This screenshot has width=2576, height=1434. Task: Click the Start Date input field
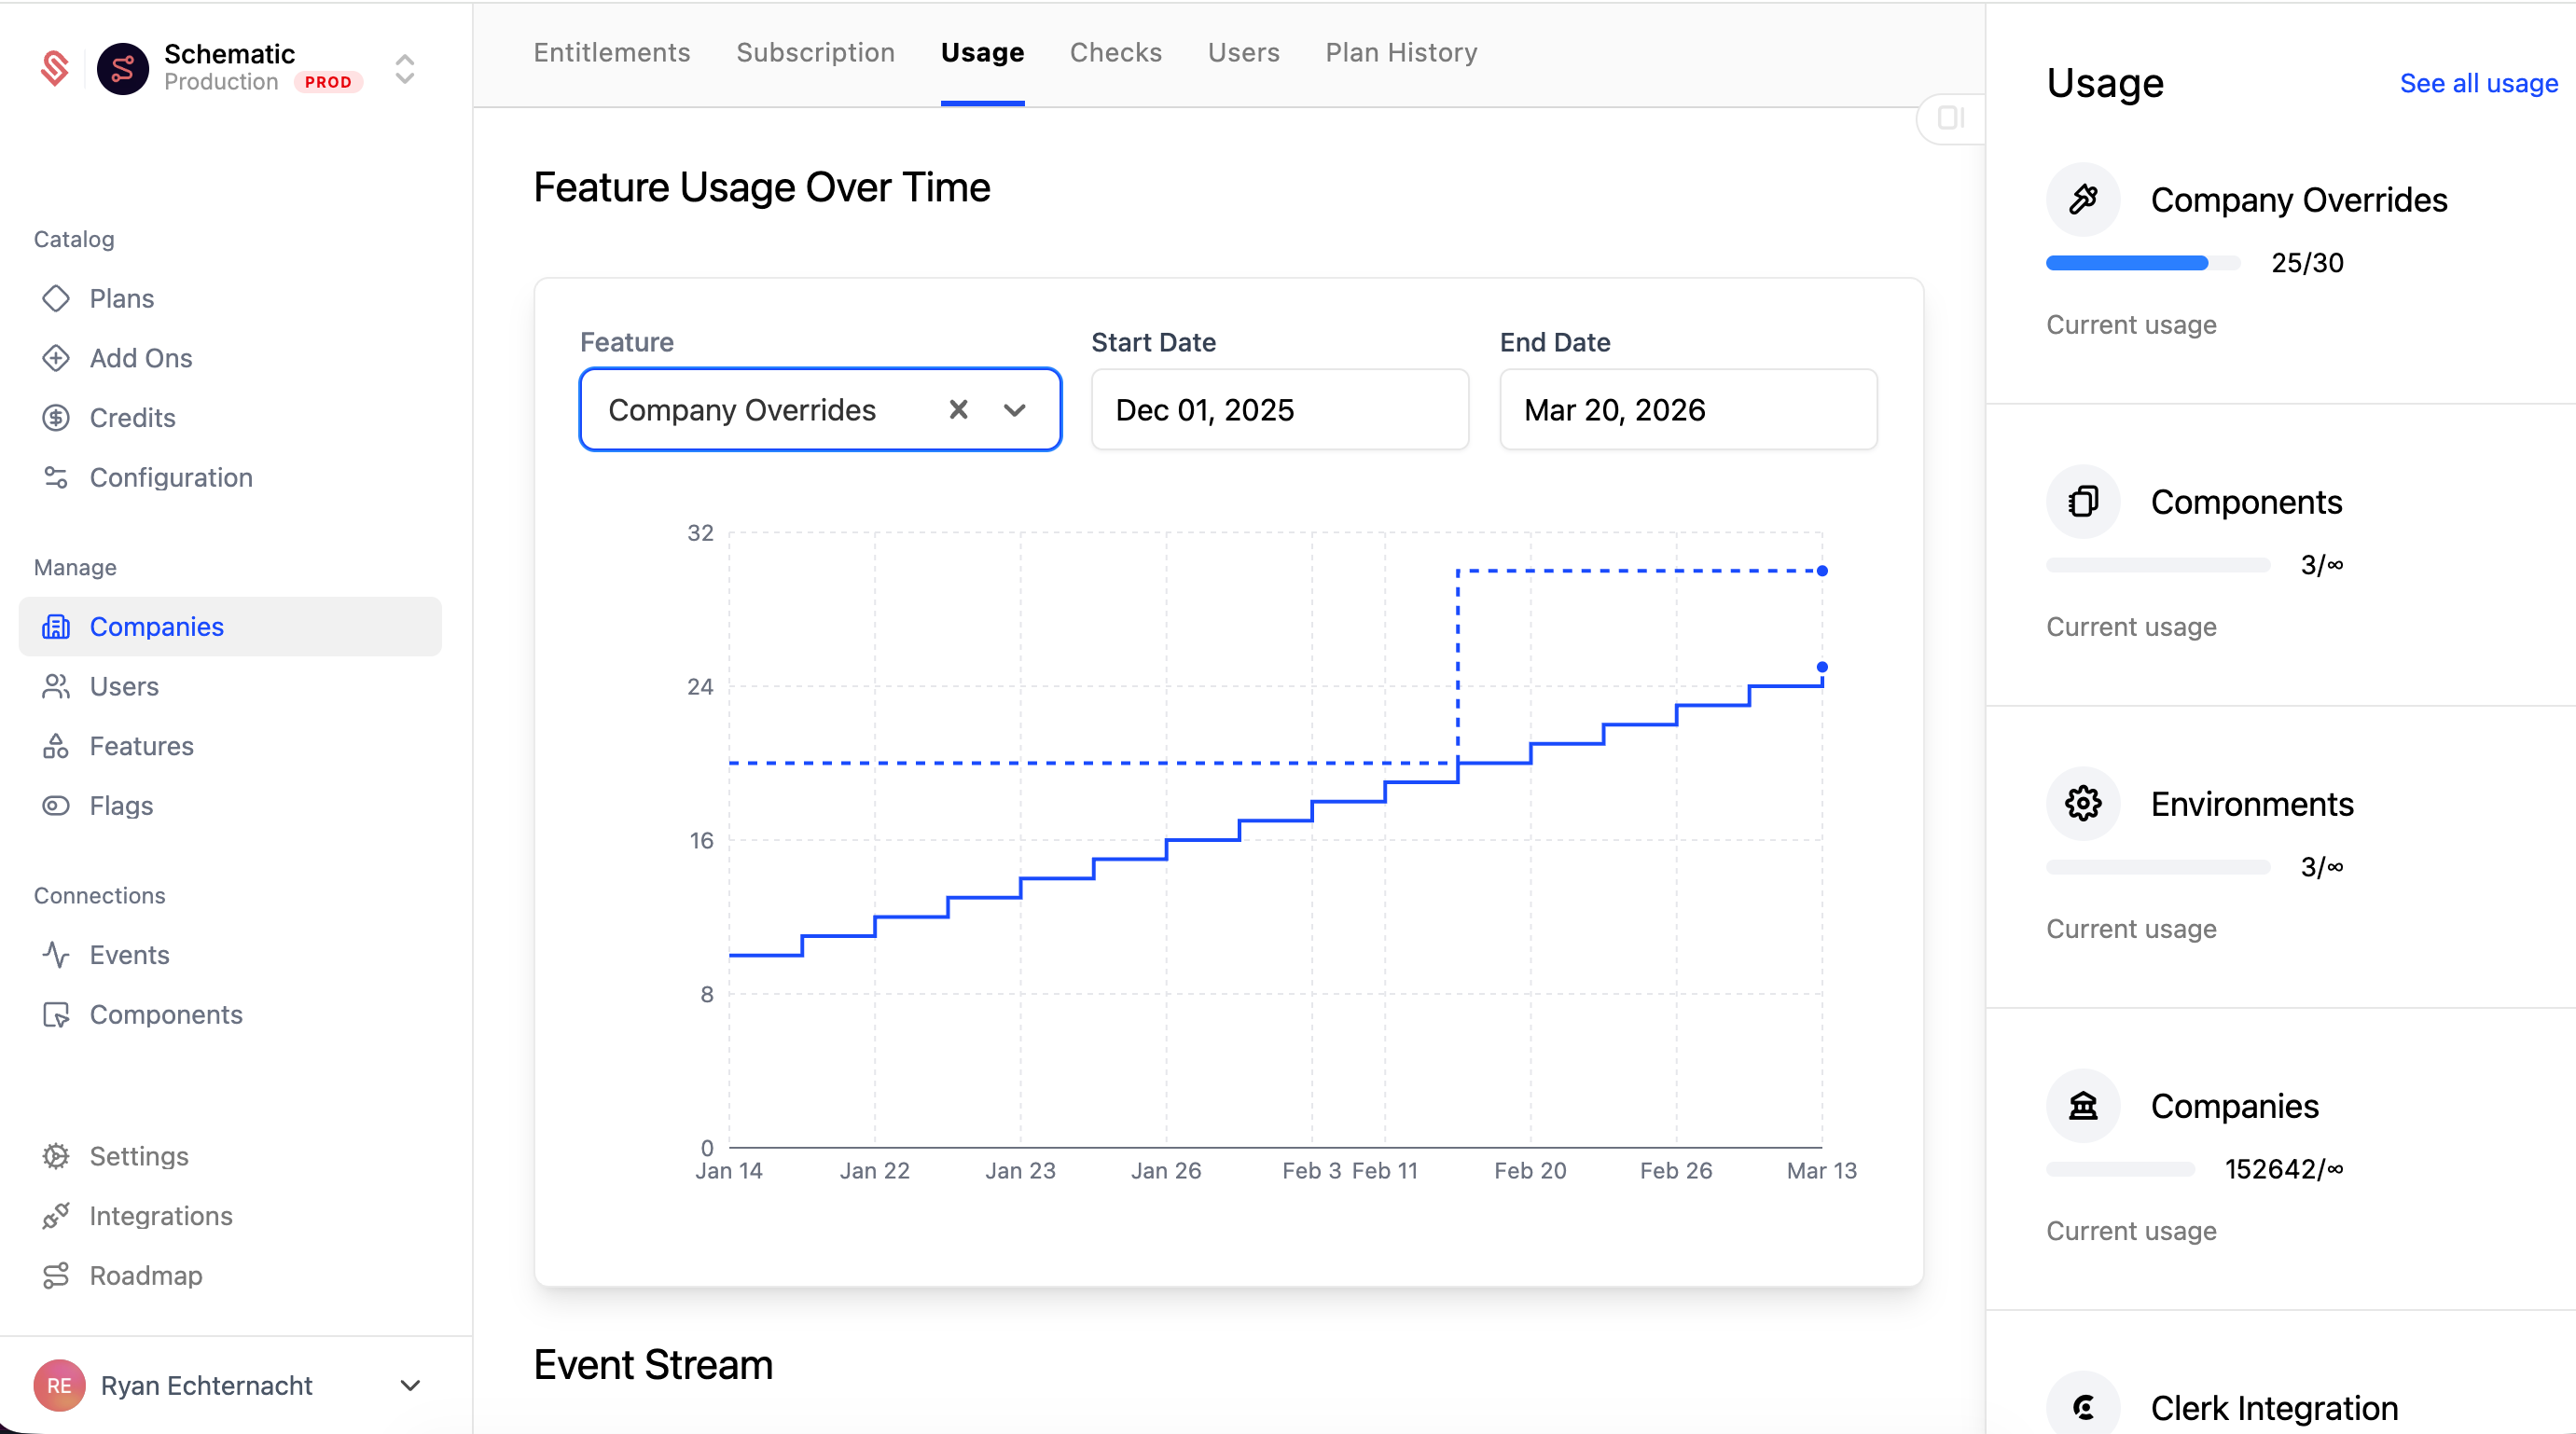(1279, 410)
